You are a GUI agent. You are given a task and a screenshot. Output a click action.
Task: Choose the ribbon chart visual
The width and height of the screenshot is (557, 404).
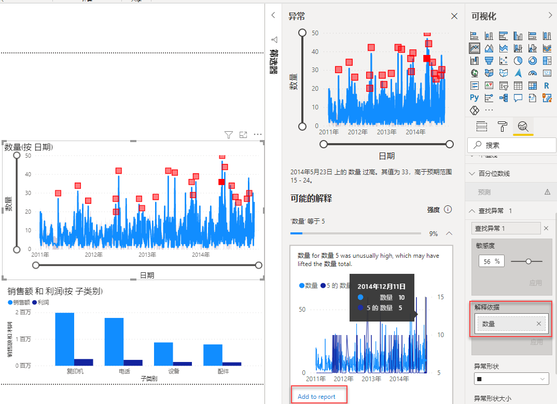point(547,48)
